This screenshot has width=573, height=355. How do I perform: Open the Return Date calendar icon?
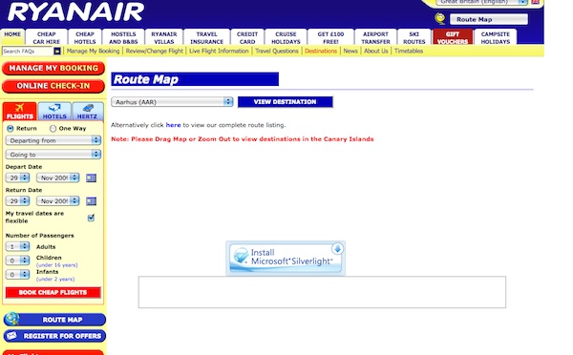point(91,201)
